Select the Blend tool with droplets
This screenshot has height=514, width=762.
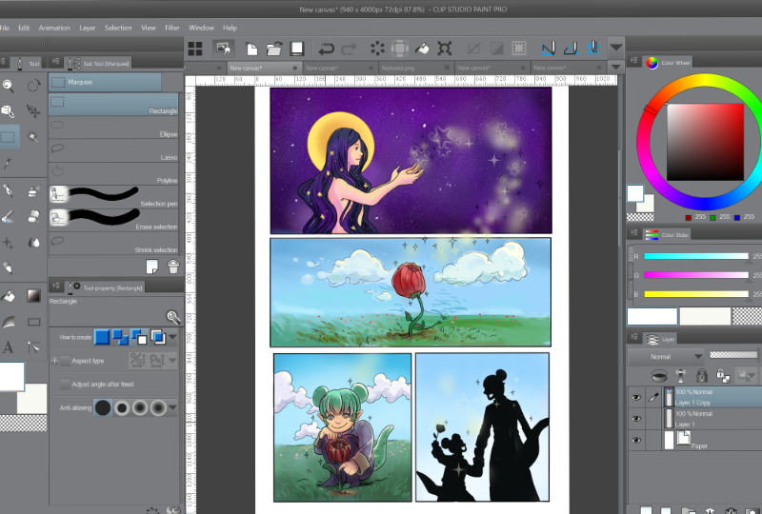tap(33, 242)
